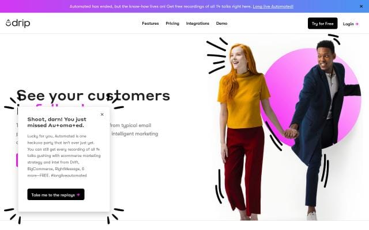Click the Drip logo
This screenshot has height=230, width=369.
(18, 23)
